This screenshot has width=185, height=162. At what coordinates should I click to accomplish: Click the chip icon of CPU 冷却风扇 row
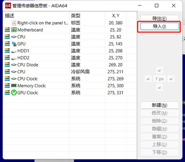click(x=14, y=72)
